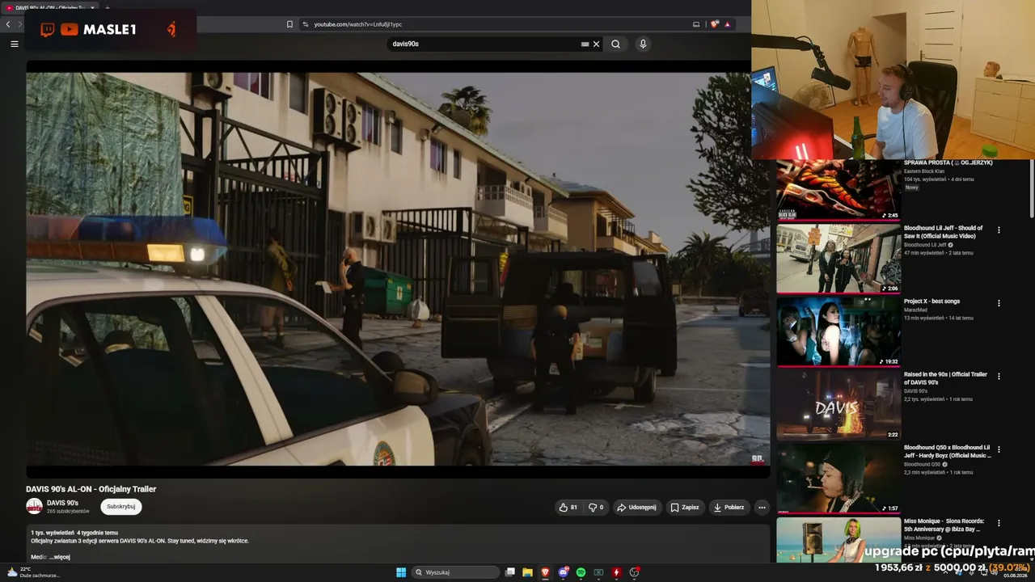Open the Windows Start menu
1035x582 pixels.
(x=400, y=572)
